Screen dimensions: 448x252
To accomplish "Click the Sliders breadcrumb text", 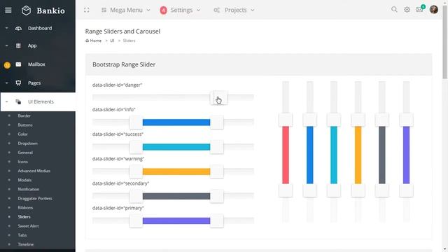I will [129, 41].
